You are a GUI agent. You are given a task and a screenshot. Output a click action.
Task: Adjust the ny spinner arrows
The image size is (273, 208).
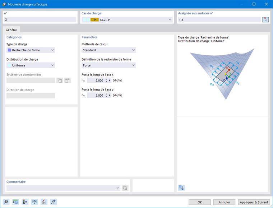pyautogui.click(x=106, y=96)
